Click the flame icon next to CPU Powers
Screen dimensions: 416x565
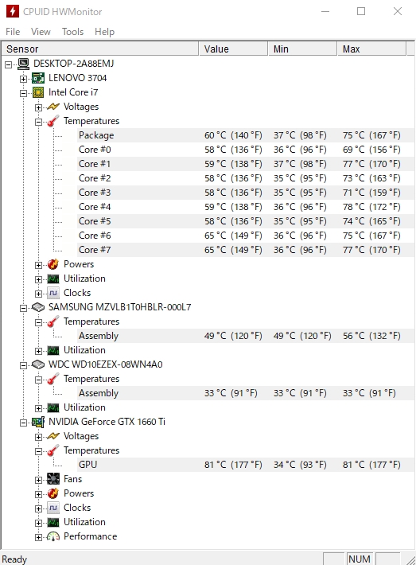(x=53, y=264)
